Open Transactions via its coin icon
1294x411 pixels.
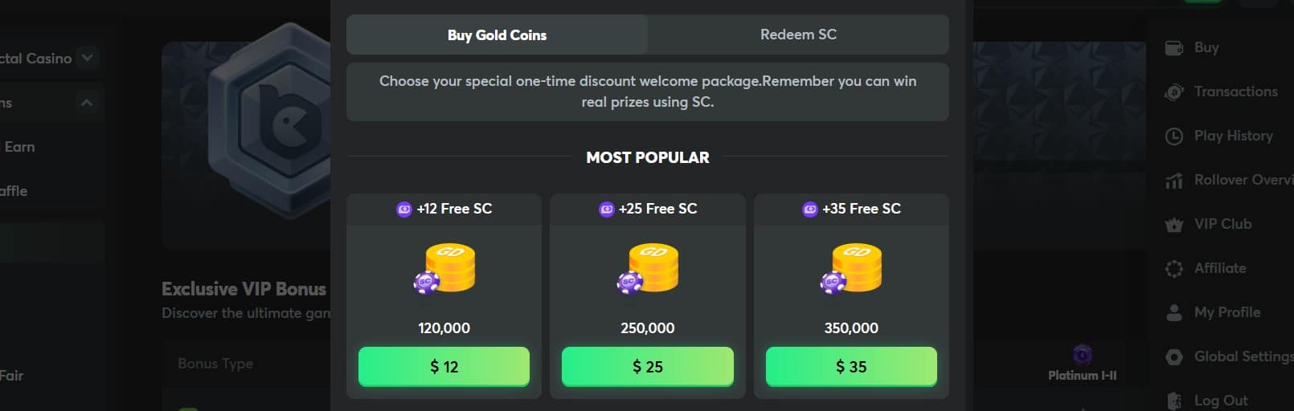tap(1173, 92)
